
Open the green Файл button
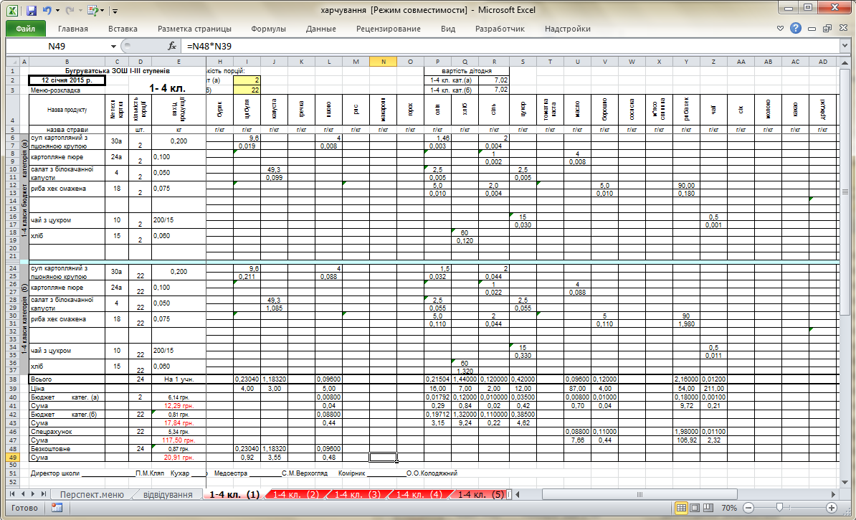(x=25, y=29)
